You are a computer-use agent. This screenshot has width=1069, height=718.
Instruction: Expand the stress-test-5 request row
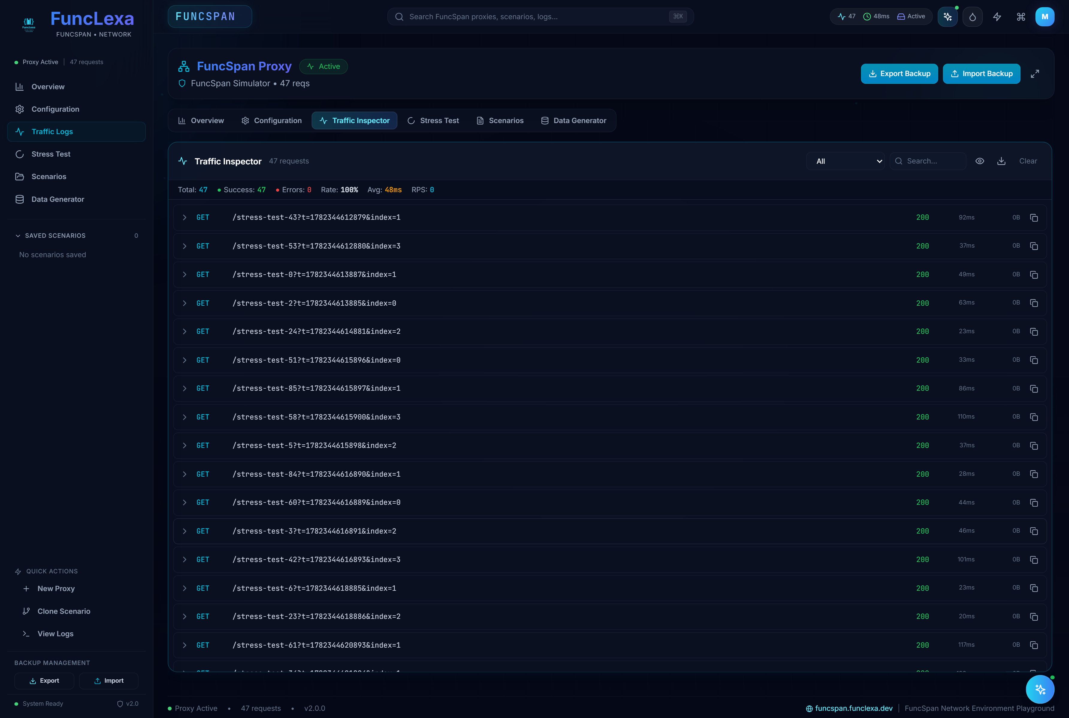click(184, 446)
